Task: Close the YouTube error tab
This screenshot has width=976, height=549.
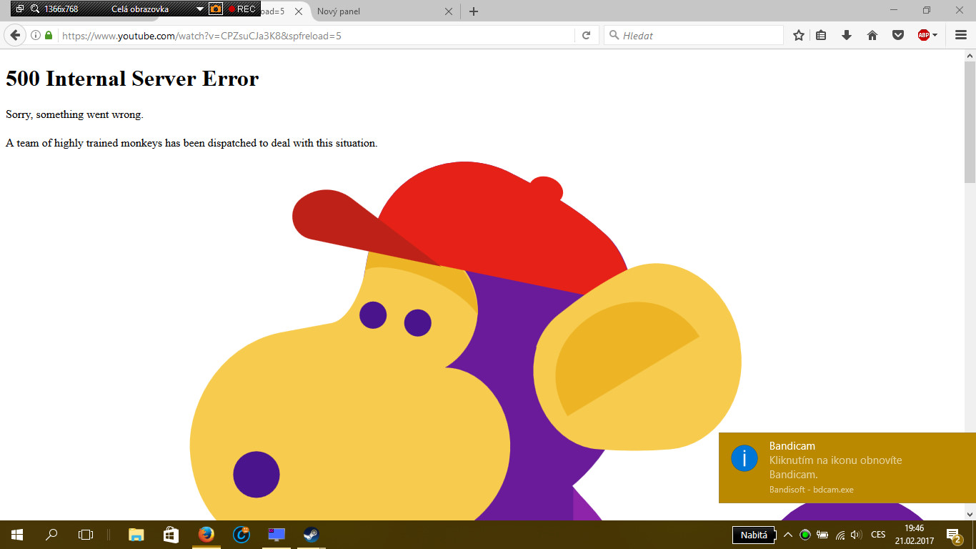Action: pos(299,11)
